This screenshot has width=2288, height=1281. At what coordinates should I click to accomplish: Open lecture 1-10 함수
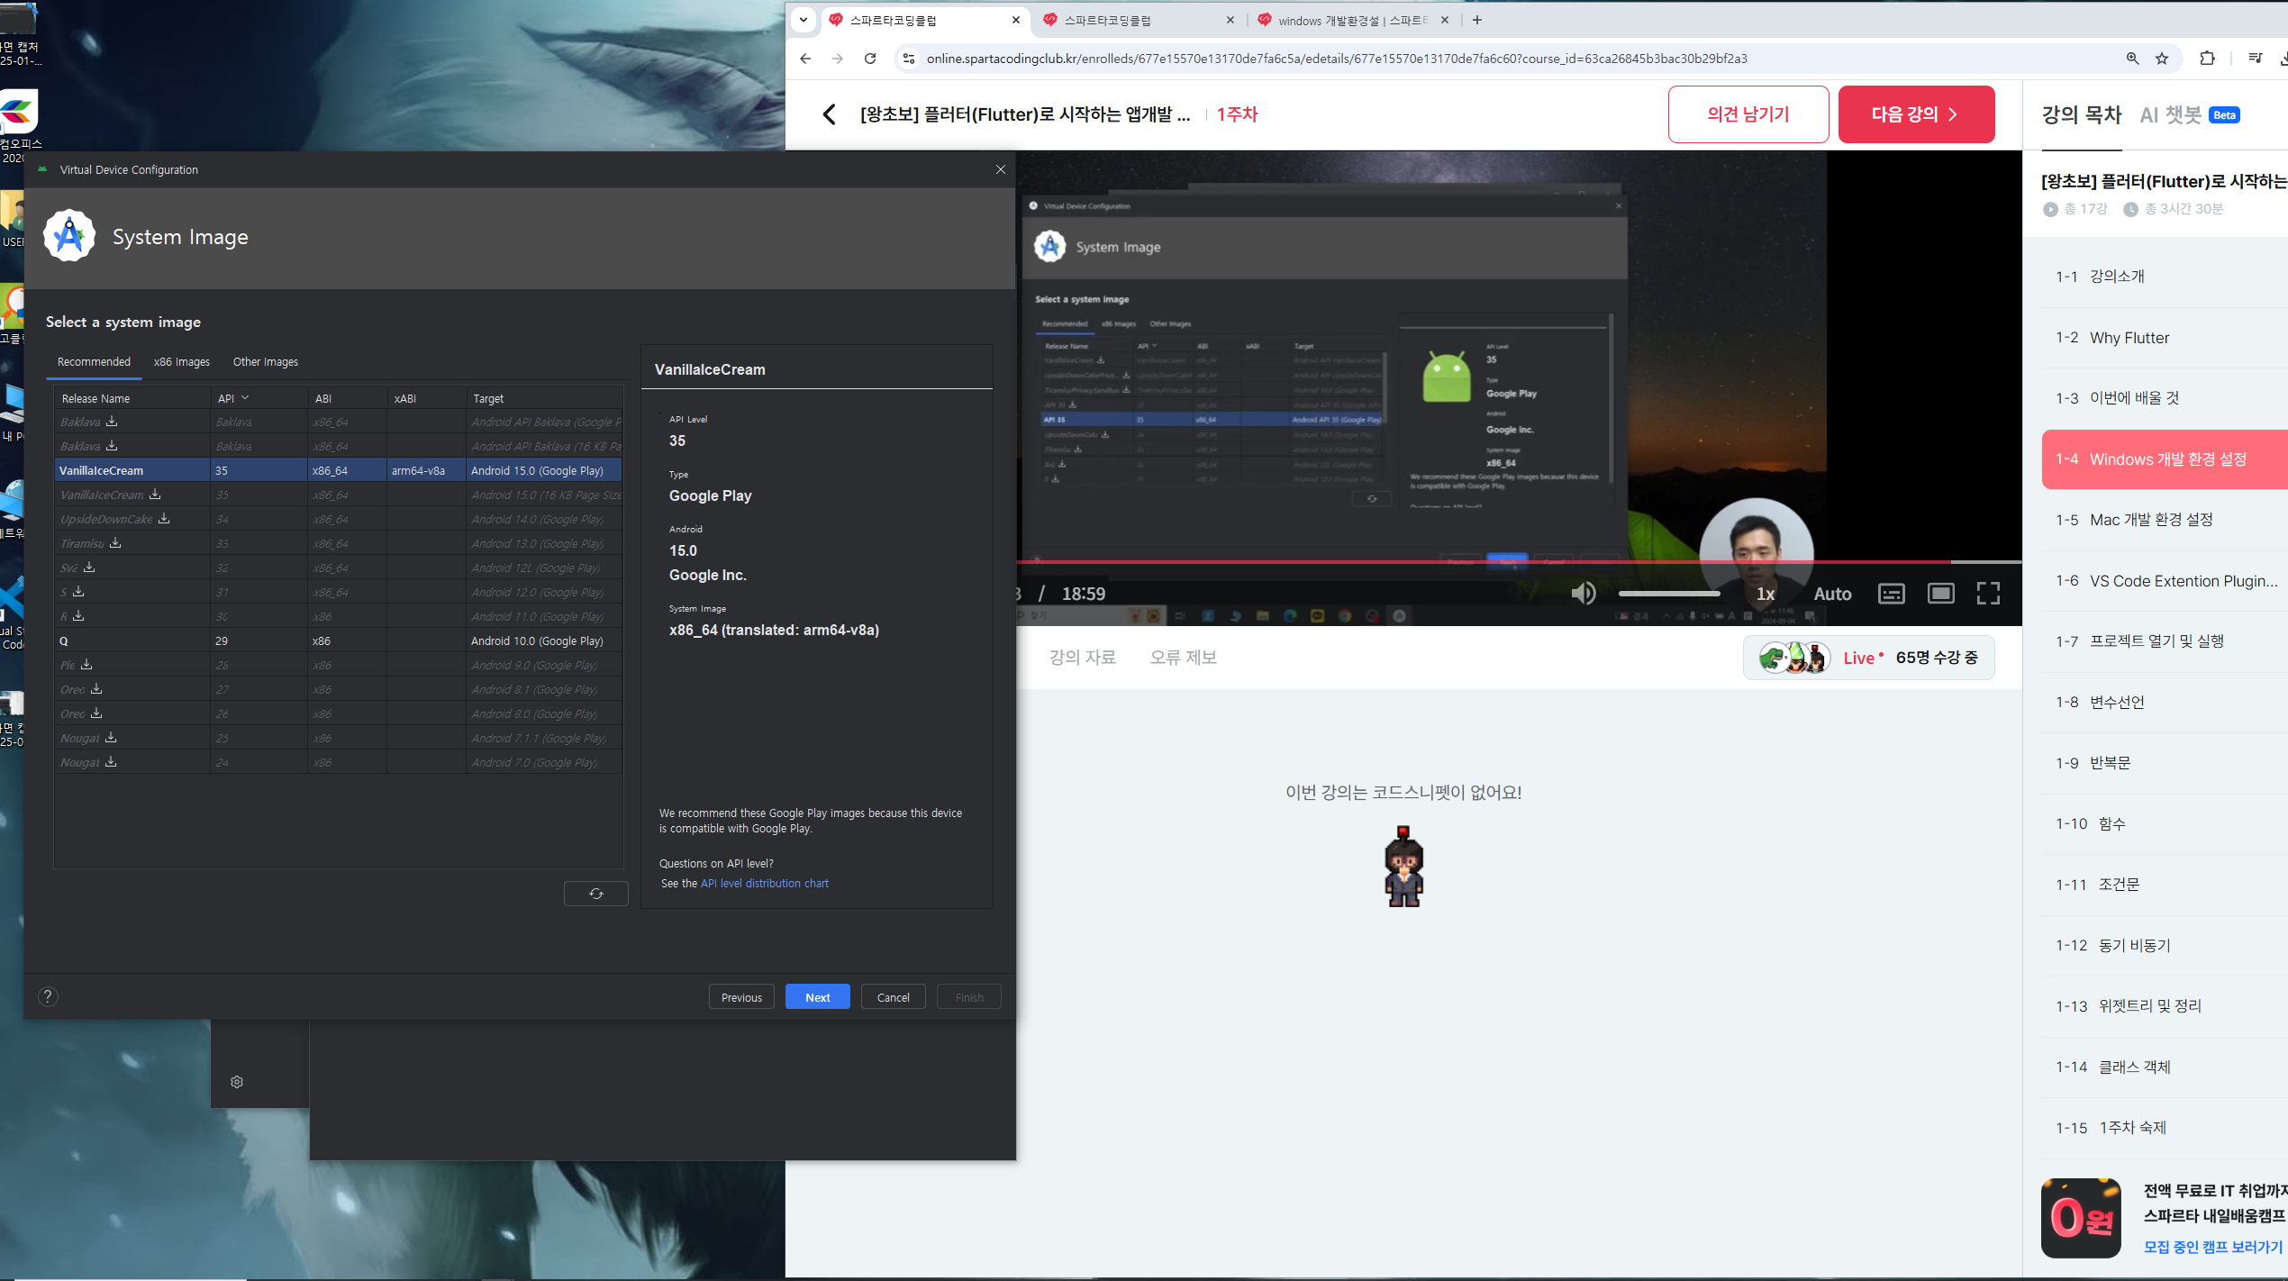(2165, 823)
